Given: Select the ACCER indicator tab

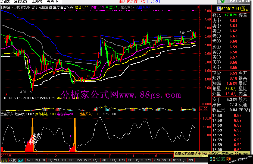Looking at the screenshot, I should 177,160.
